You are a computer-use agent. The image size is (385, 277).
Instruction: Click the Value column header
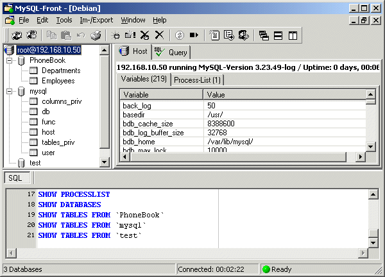point(284,95)
